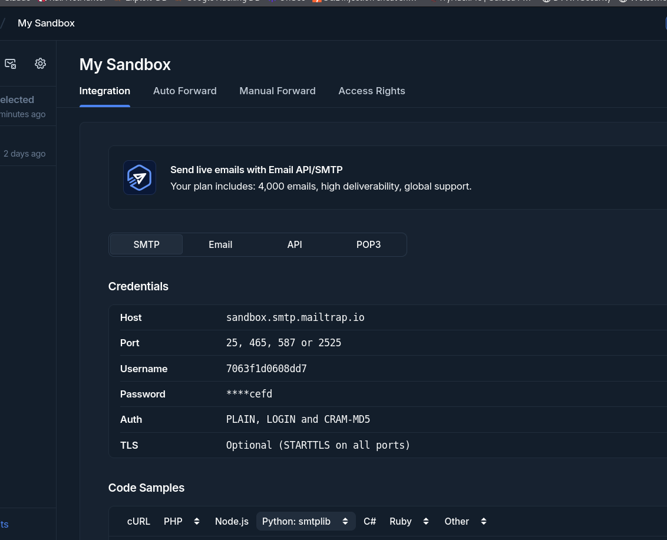Expand the Other code samples dropdown

click(465, 521)
